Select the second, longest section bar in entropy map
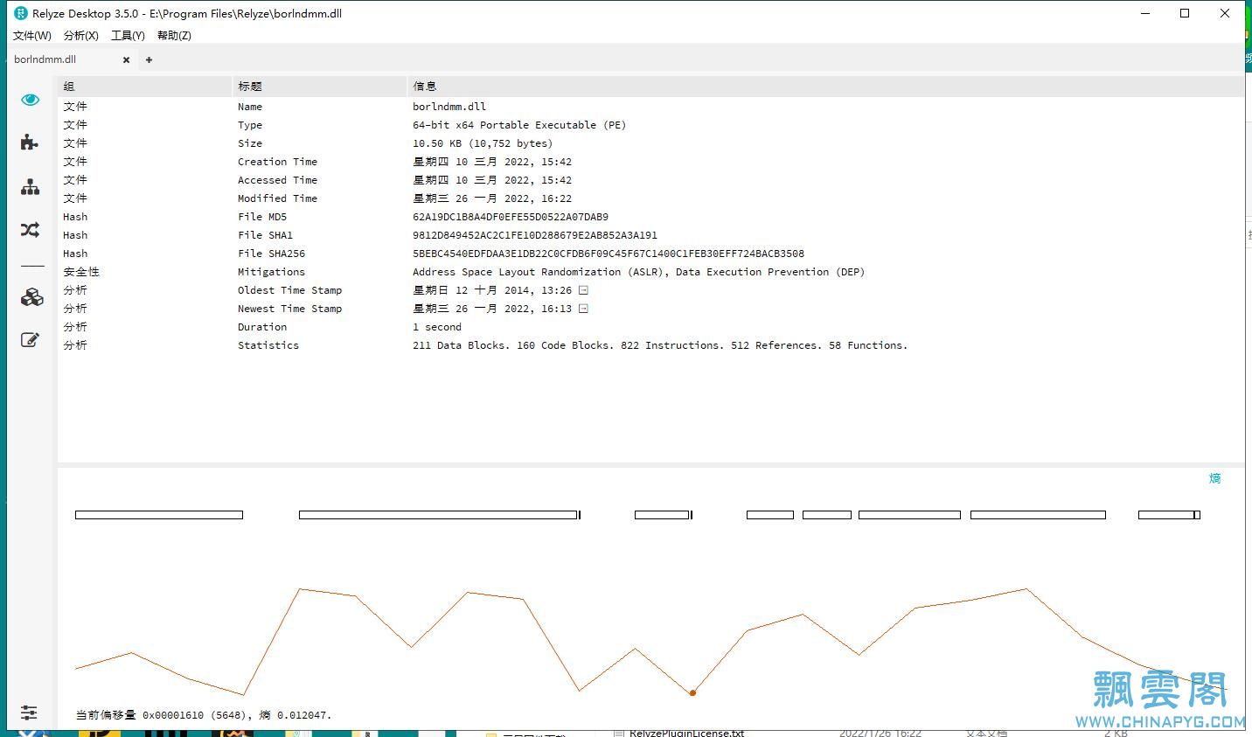Screen dimensions: 1252x737 pyautogui.click(x=438, y=515)
